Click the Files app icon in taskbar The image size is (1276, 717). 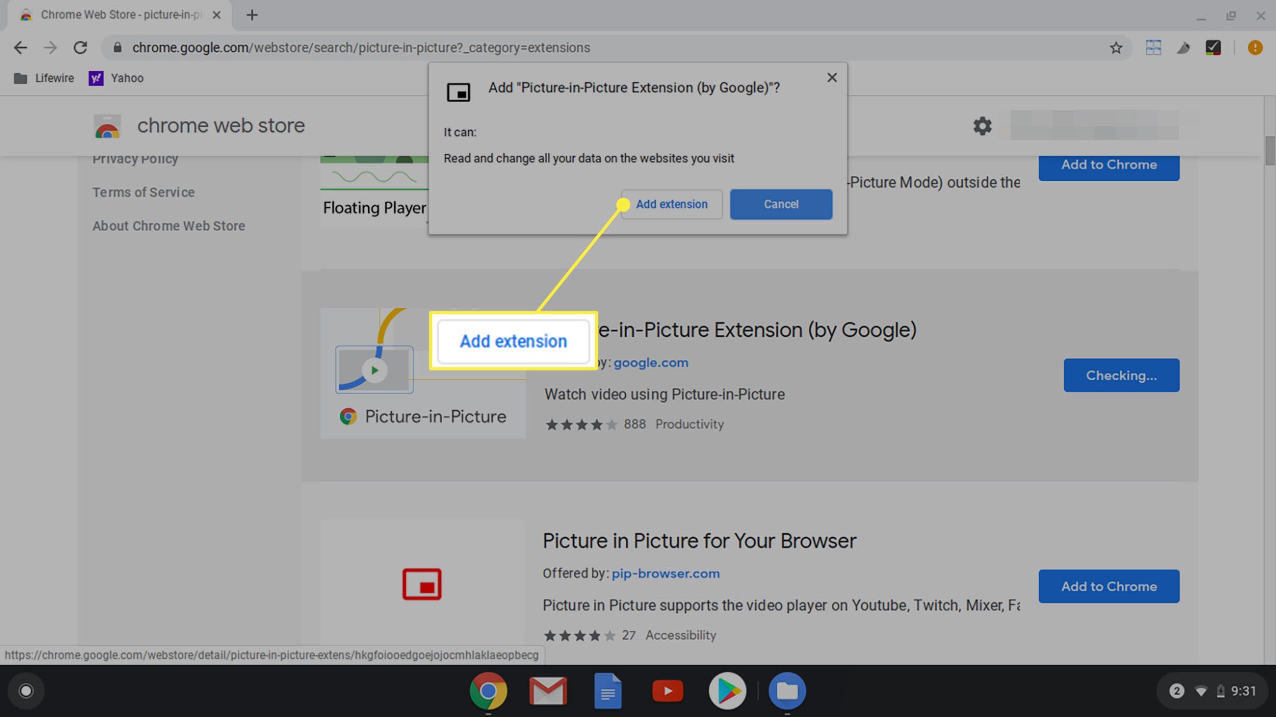pos(786,690)
